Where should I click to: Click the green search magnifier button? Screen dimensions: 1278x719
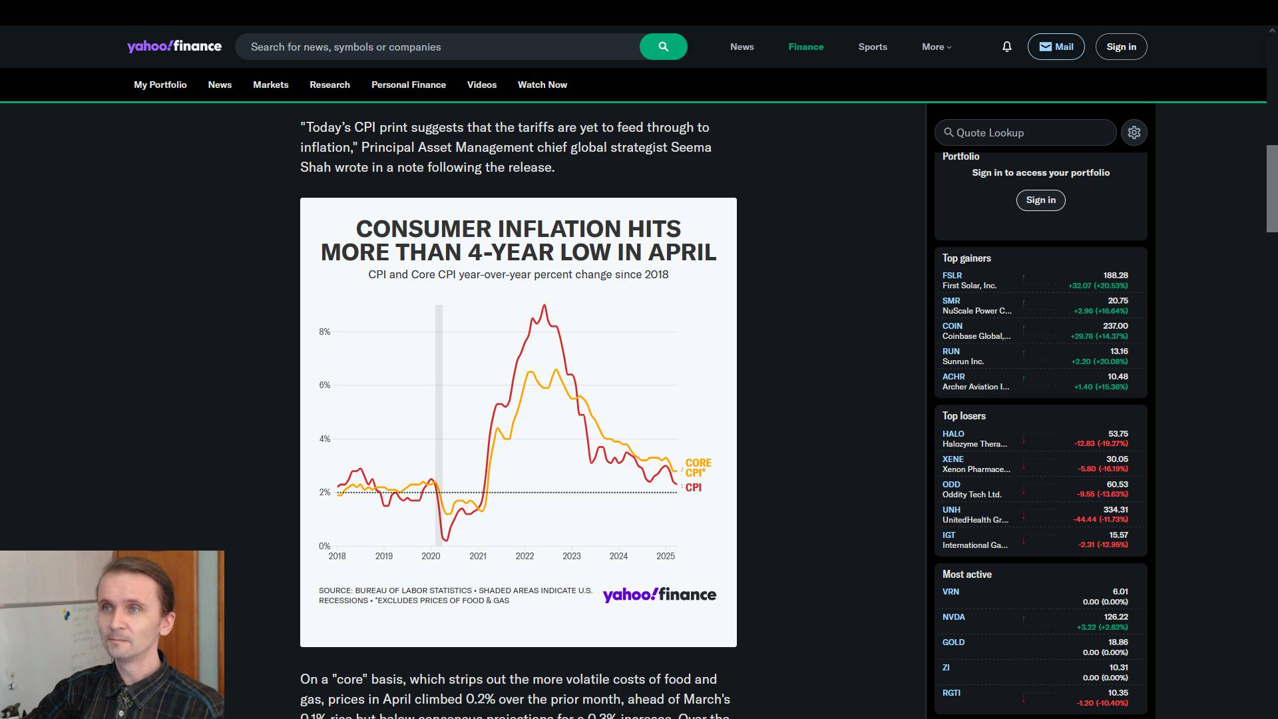663,47
